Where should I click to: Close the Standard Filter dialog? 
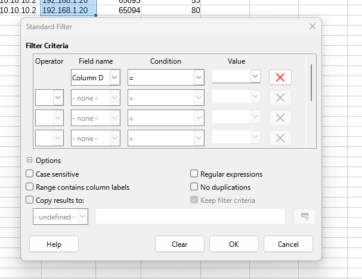(x=312, y=26)
